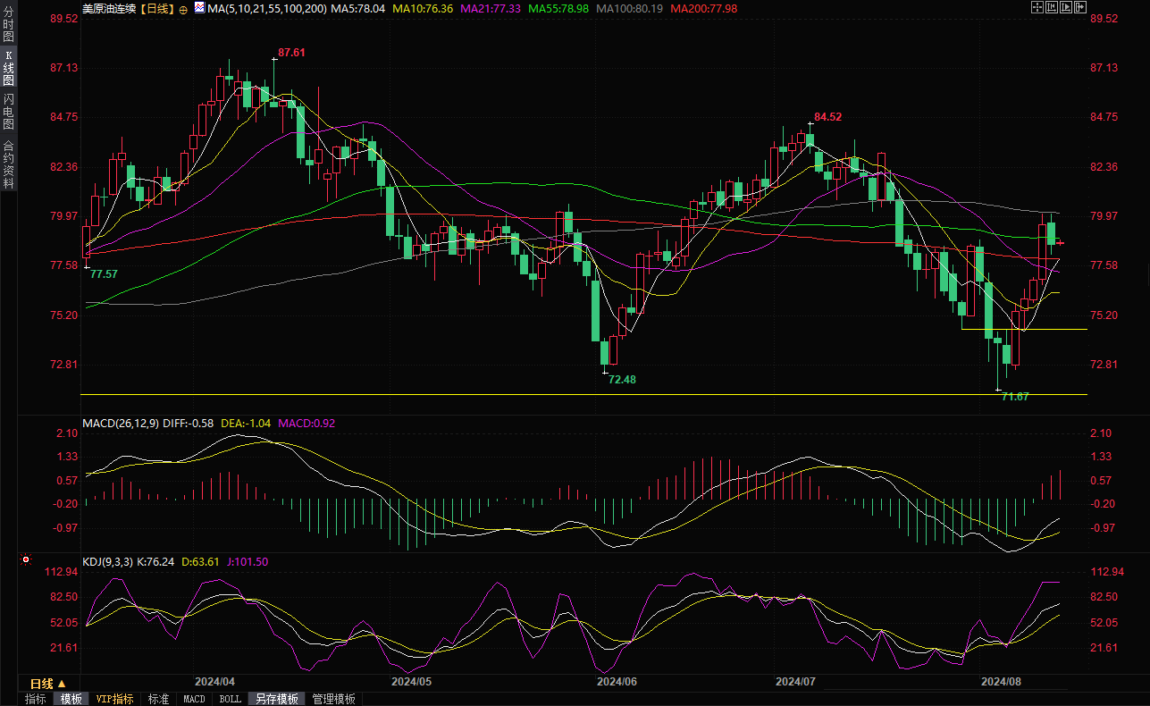The image size is (1150, 706).
Task: Select the BOLL indicator template
Action: [x=231, y=699]
